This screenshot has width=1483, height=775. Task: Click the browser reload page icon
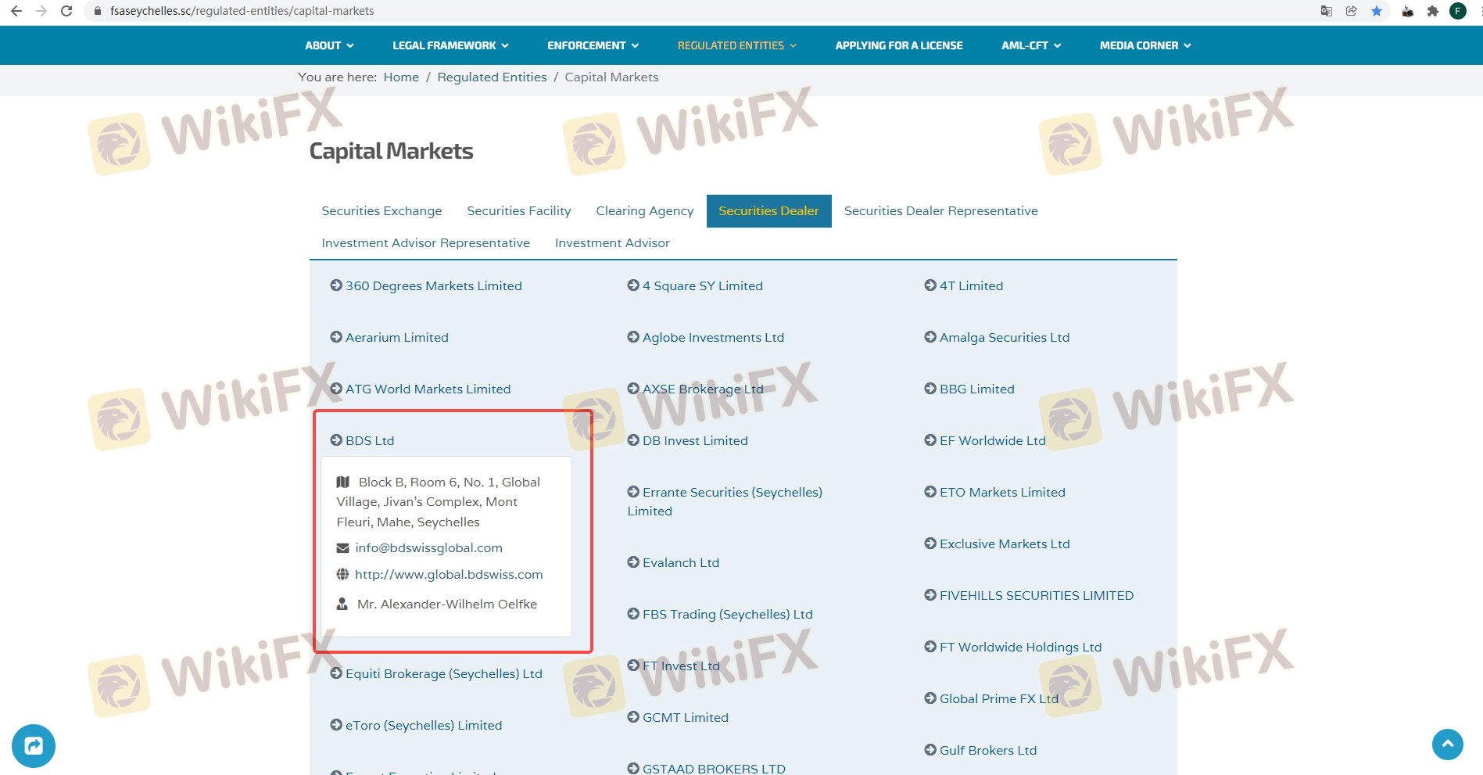tap(66, 11)
